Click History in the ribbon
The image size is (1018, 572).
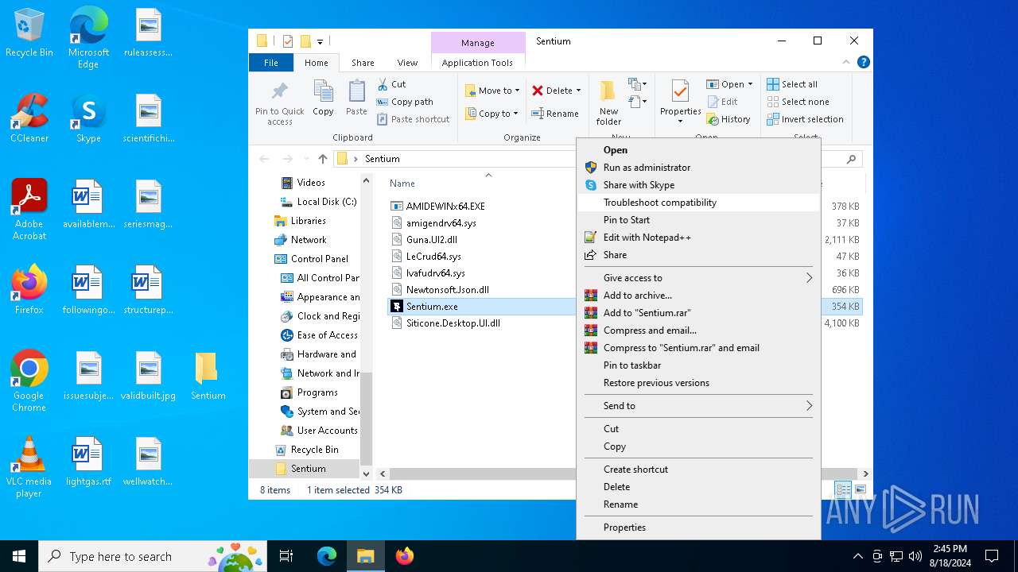point(728,119)
